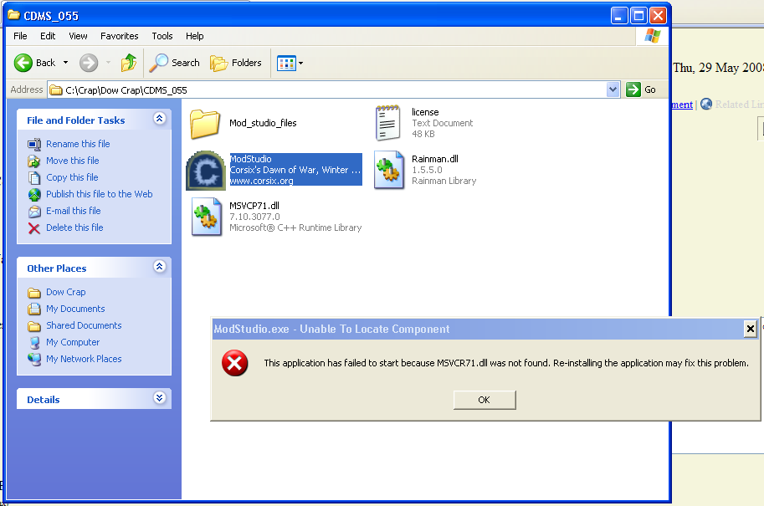Click the red Delete this file icon

tap(34, 228)
